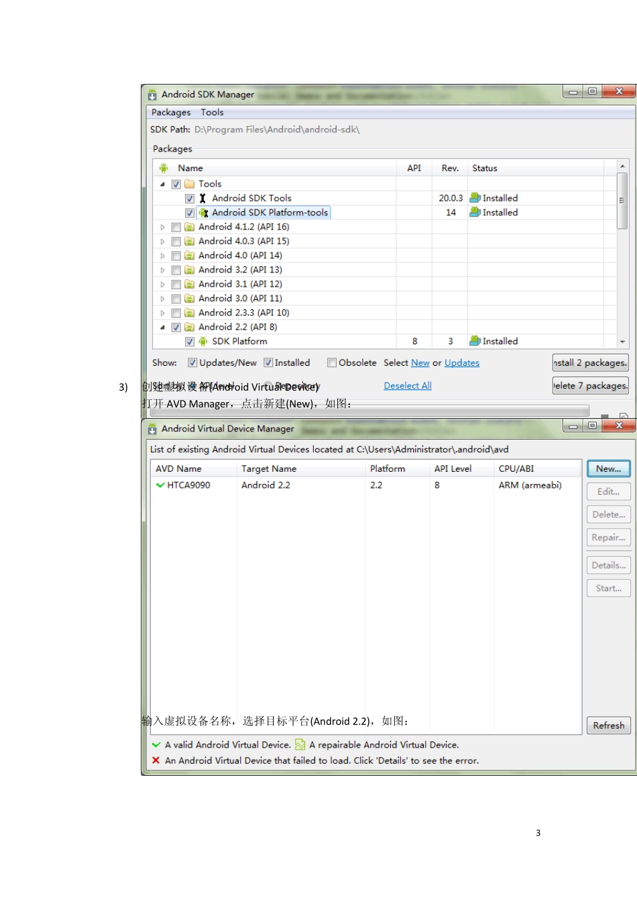Click the Delete 7 packages button

coord(591,386)
